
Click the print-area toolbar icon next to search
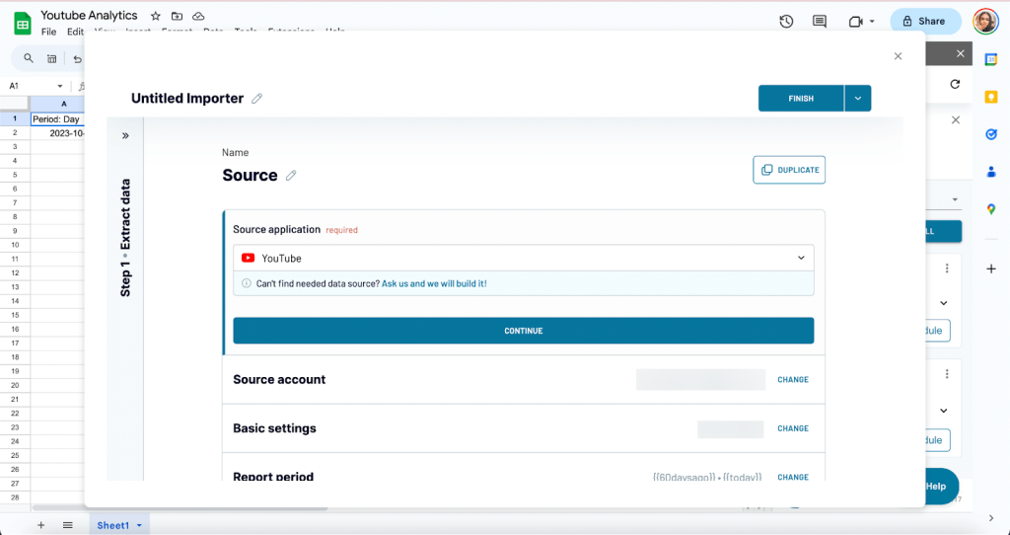pyautogui.click(x=52, y=59)
